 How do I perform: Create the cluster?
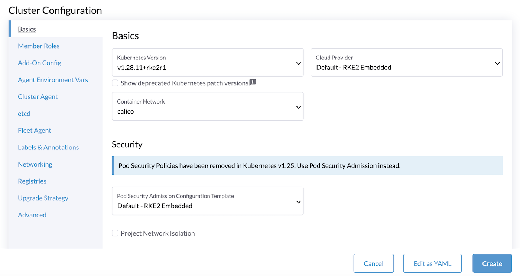click(x=492, y=263)
